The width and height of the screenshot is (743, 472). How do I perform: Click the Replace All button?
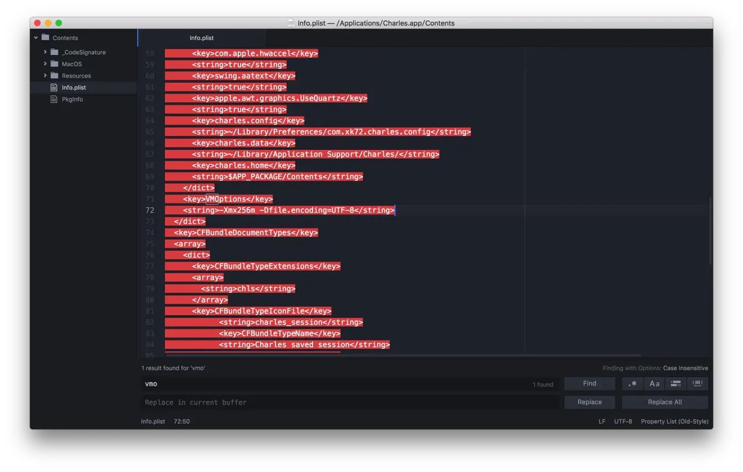pos(665,402)
